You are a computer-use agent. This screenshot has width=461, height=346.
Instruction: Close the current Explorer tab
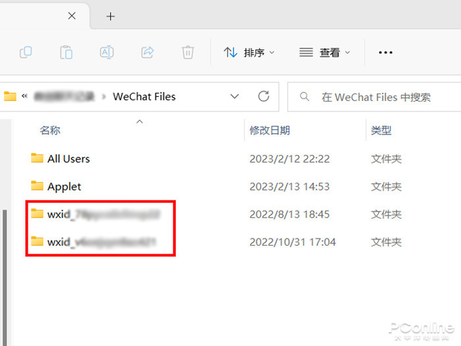72,16
